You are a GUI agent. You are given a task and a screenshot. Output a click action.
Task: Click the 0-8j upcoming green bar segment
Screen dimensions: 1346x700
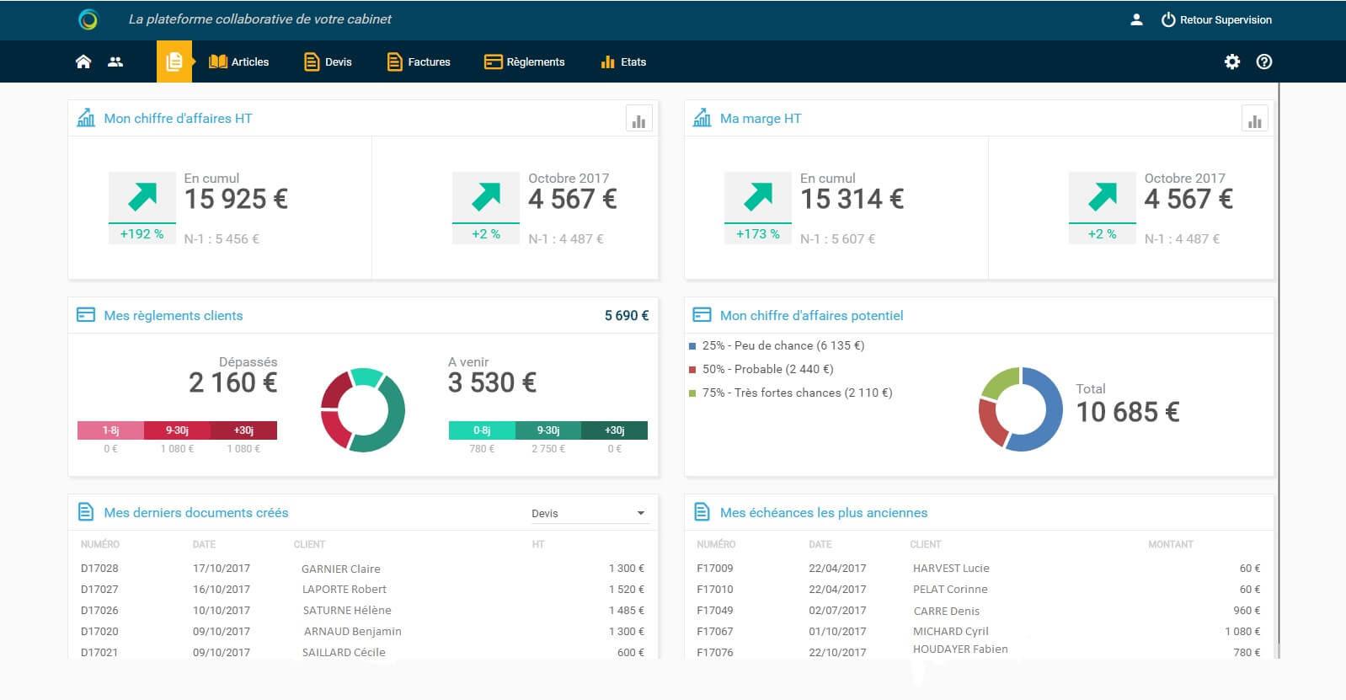(x=482, y=430)
